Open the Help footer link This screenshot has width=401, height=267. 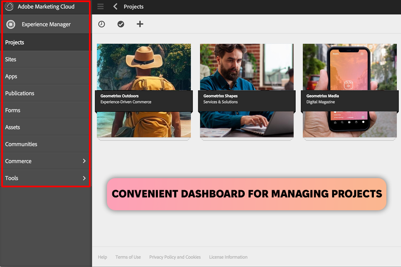102,257
